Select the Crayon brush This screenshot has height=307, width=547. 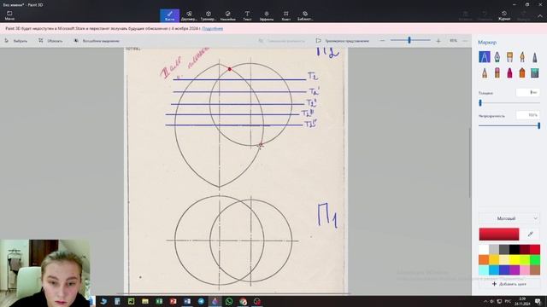pos(509,72)
